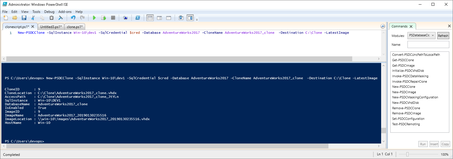Run the selection with the Run Selection icon
453x159 pixels.
(104, 18)
